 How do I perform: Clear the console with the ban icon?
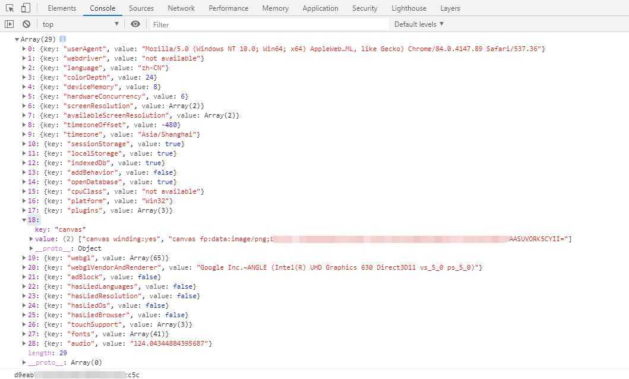[27, 24]
